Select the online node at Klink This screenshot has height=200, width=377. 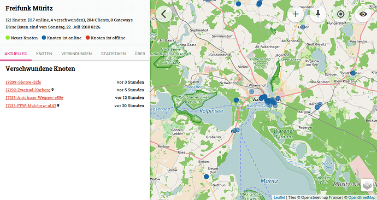tap(237, 130)
